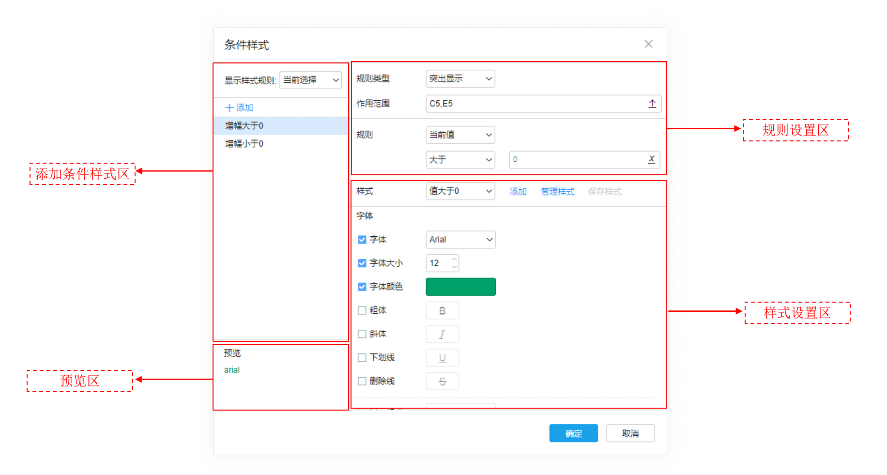887x475 pixels.
Task: Click the 确定 button
Action: click(573, 433)
